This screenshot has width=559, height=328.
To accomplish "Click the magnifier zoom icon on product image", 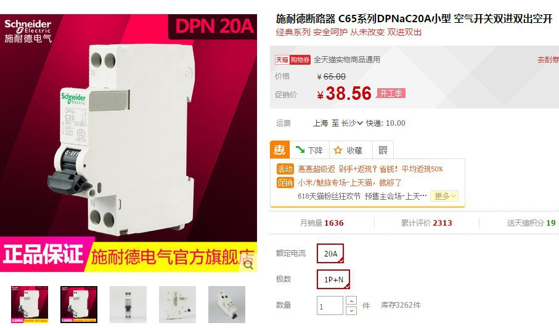I will 248,264.
